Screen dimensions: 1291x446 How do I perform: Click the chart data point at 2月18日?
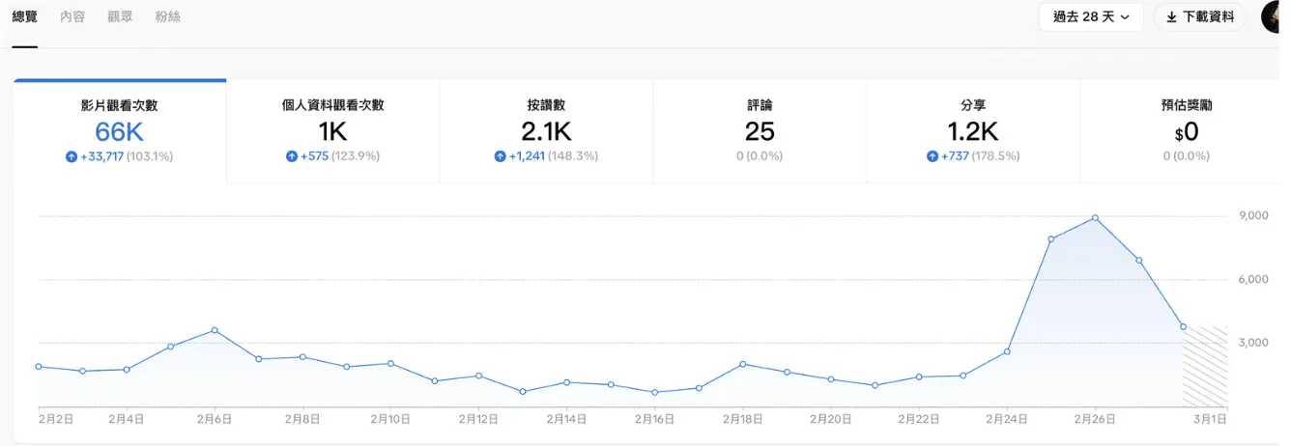(x=742, y=364)
